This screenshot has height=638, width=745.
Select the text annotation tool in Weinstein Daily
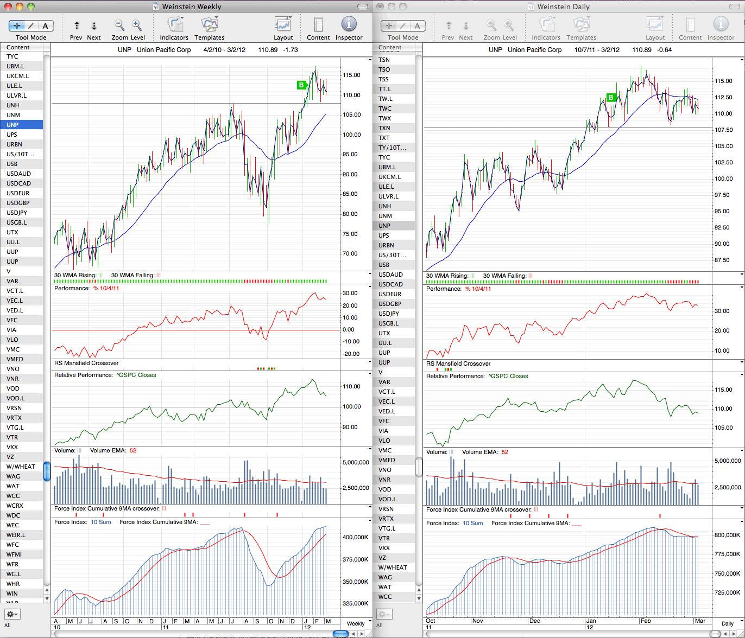(x=418, y=25)
